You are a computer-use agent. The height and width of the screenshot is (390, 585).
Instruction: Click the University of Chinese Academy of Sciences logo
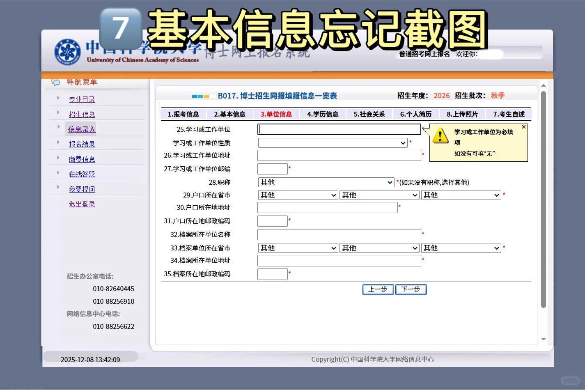pos(67,51)
